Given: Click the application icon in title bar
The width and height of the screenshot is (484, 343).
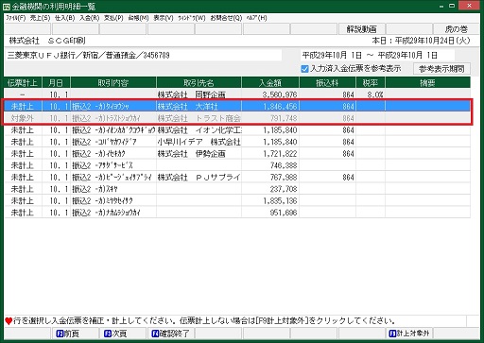Looking at the screenshot, I should pyautogui.click(x=7, y=7).
